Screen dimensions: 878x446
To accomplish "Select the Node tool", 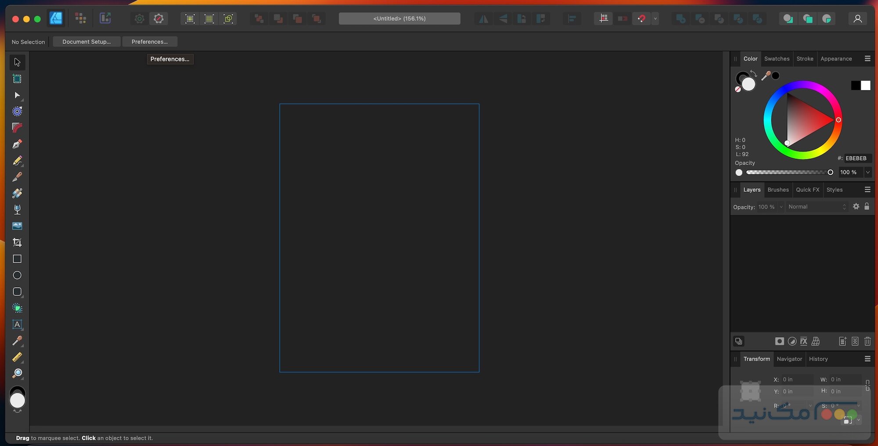I will click(x=17, y=95).
